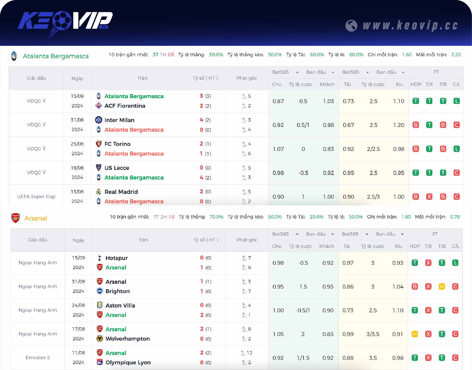Screen dimensions: 472x370
Task: Click the corner flag icon in Hotspur match row
Action: (x=244, y=258)
